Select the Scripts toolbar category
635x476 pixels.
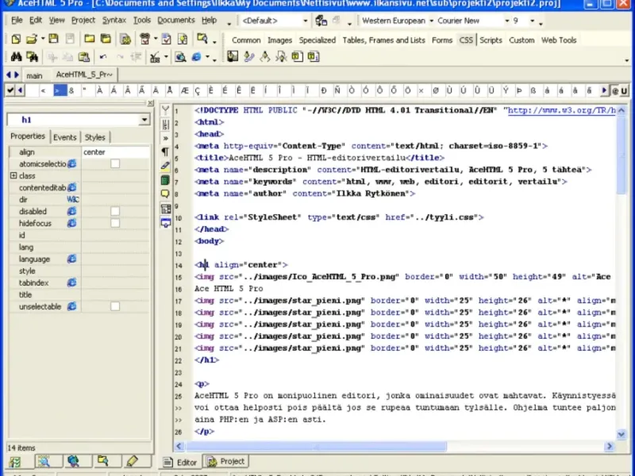(x=491, y=40)
